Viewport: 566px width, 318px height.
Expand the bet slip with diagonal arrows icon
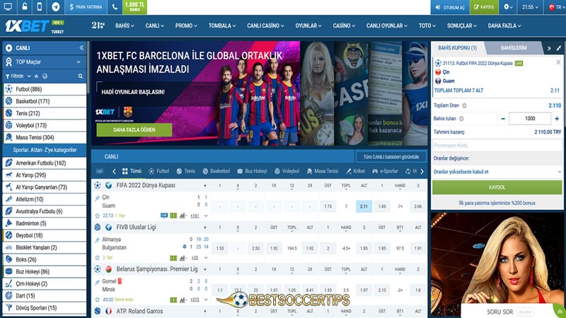pos(558,48)
